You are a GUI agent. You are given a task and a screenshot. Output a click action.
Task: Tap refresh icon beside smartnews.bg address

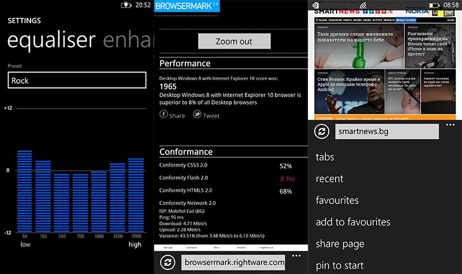tap(322, 131)
